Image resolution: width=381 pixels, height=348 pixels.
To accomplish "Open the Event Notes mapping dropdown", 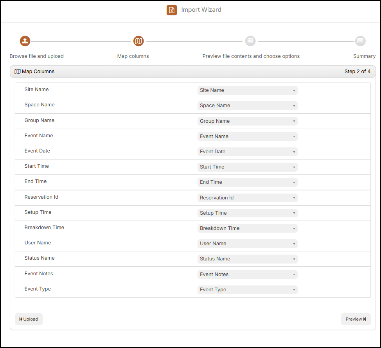I will click(247, 274).
